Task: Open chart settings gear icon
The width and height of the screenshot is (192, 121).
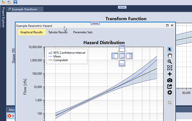Action: click(x=170, y=93)
